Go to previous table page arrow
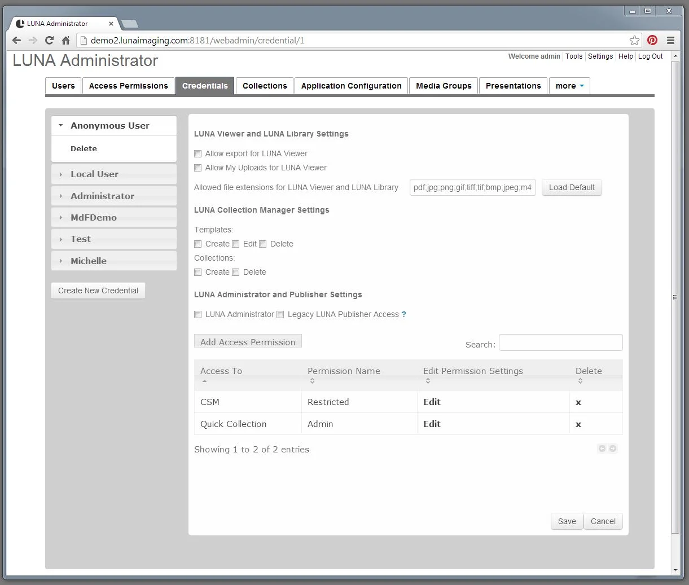The height and width of the screenshot is (585, 689). 602,448
